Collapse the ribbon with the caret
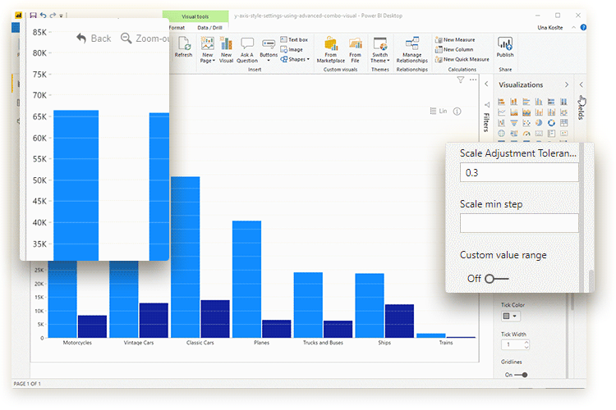This screenshot has height=410, width=616. pos(573,27)
